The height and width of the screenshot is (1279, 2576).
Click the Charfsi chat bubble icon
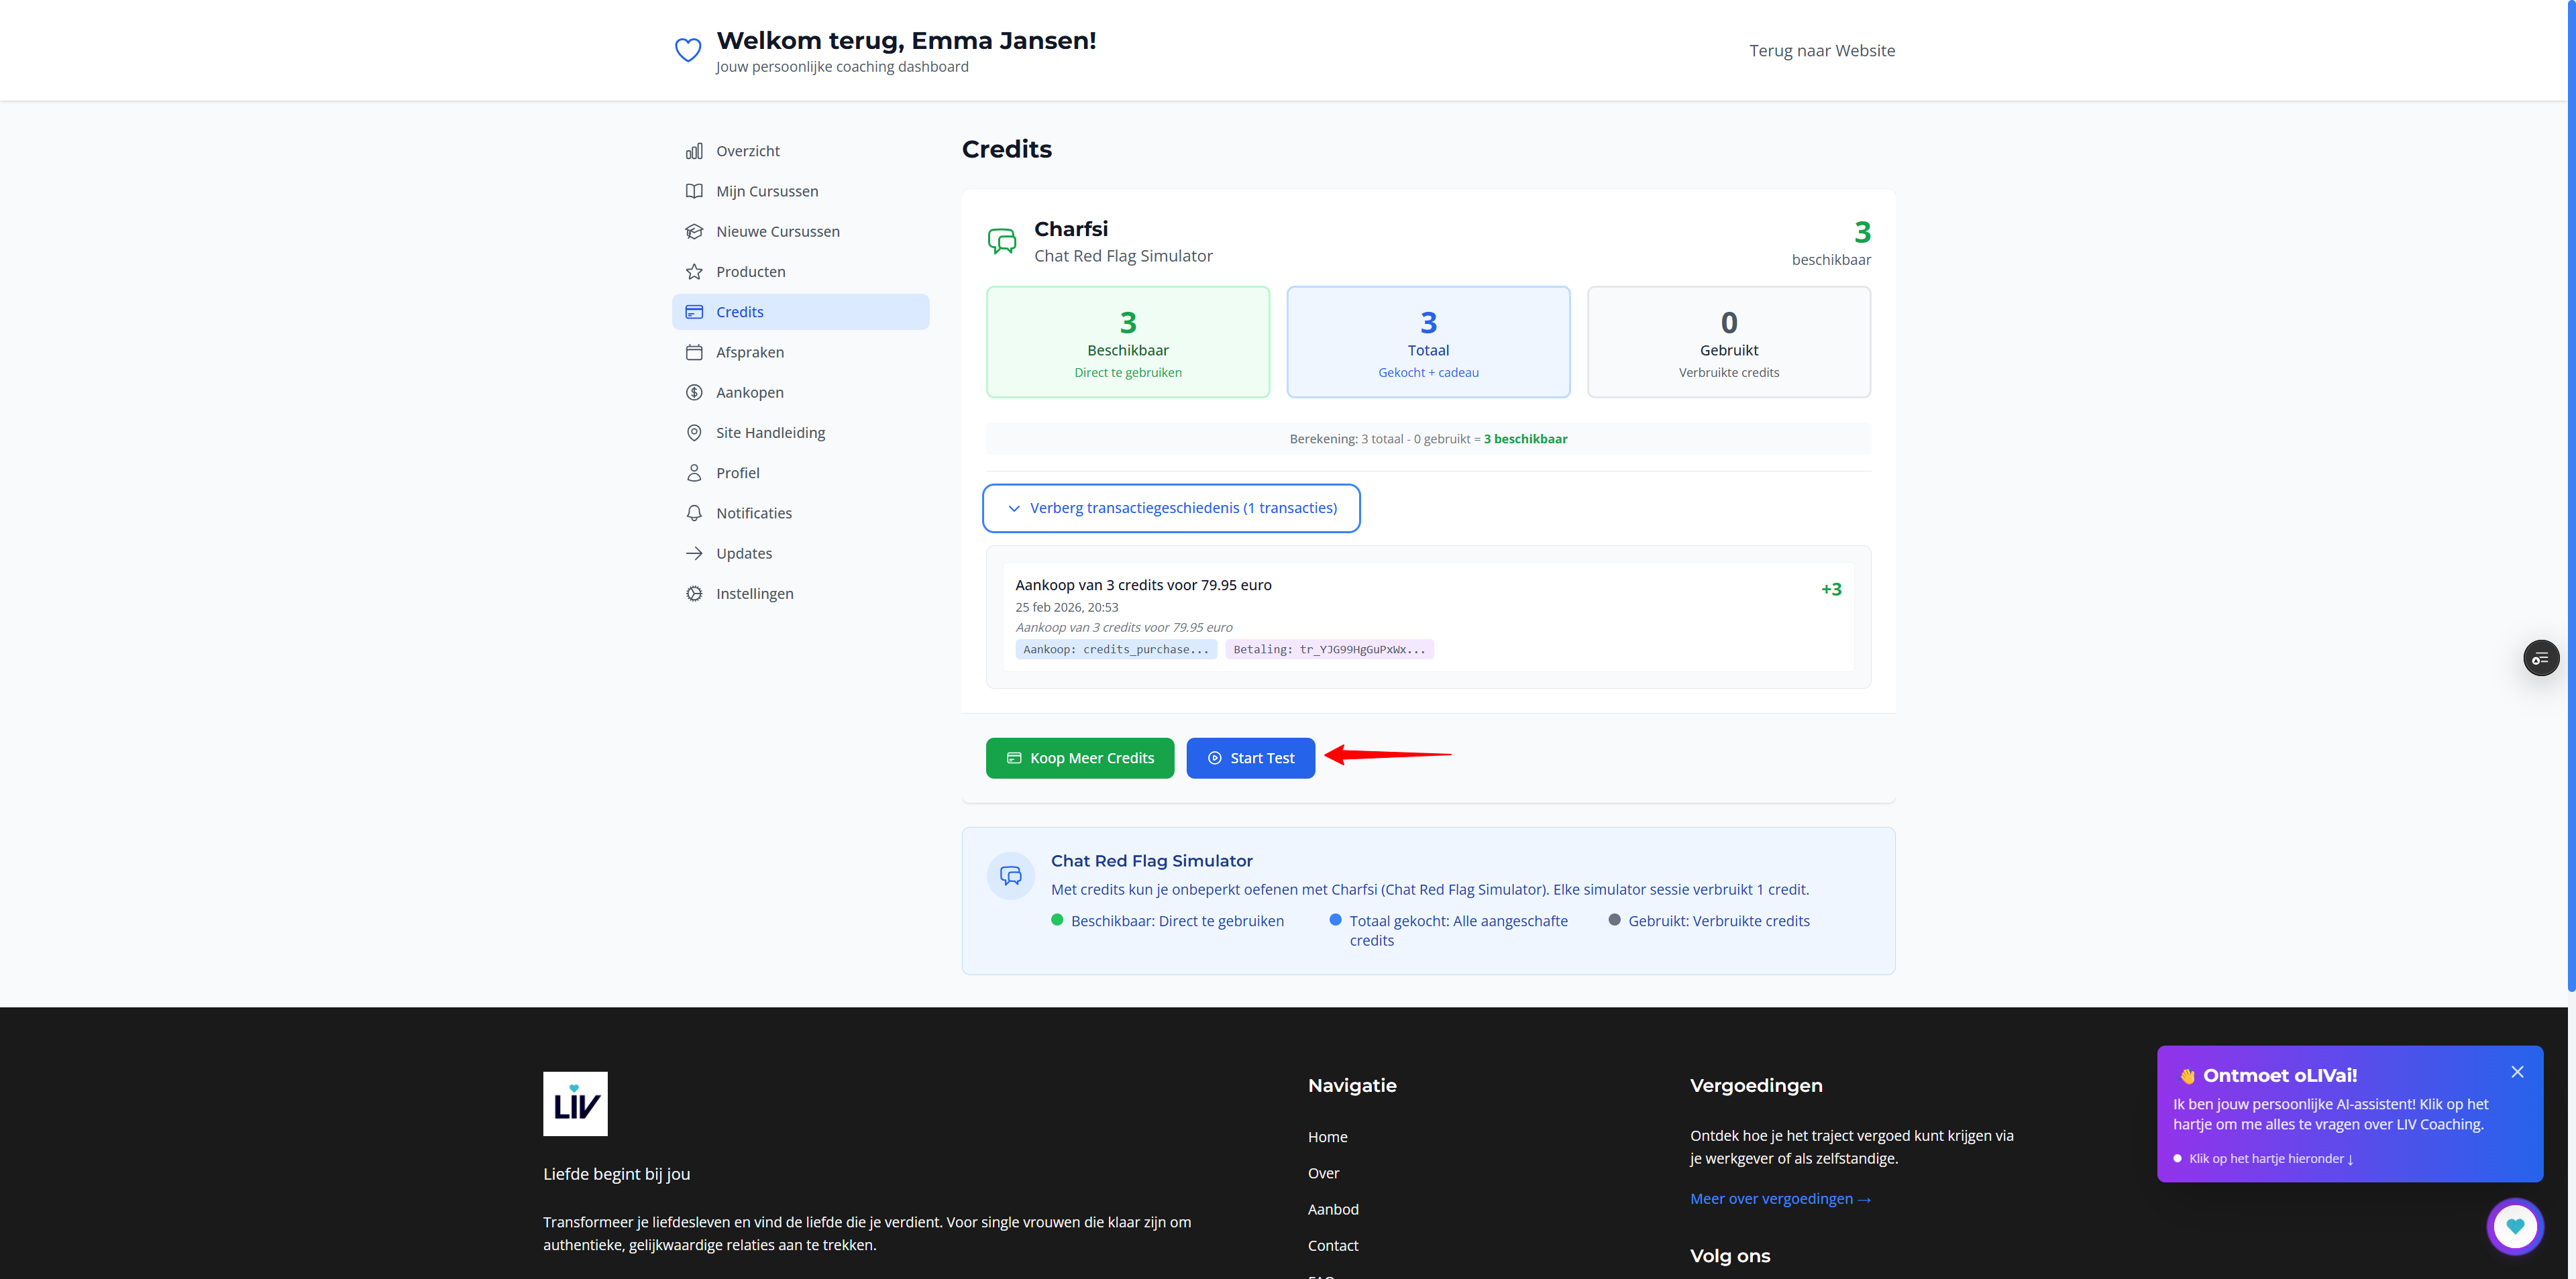1002,241
